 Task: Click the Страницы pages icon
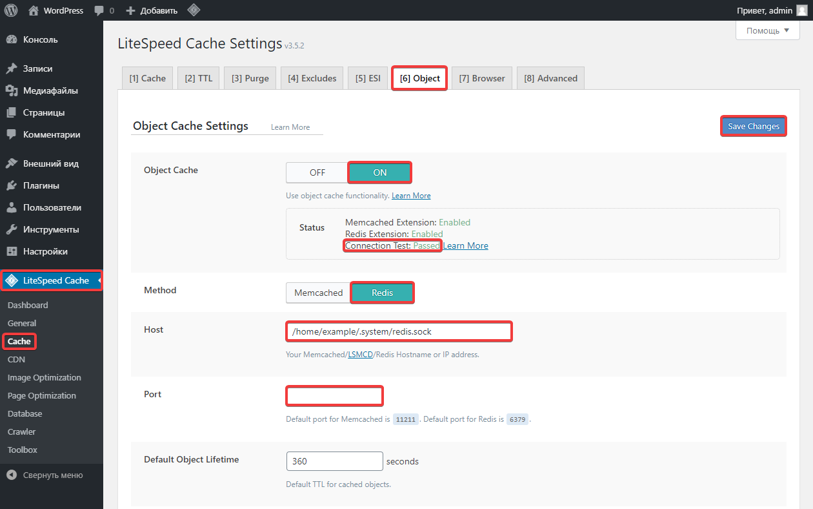pyautogui.click(x=12, y=112)
